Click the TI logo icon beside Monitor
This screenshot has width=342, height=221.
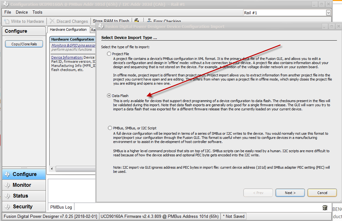pyautogui.click(x=7, y=185)
